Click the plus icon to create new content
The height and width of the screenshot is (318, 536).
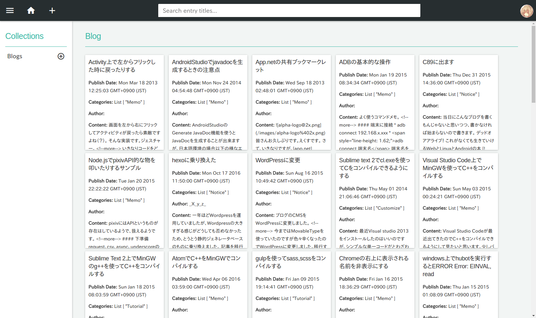(x=52, y=10)
